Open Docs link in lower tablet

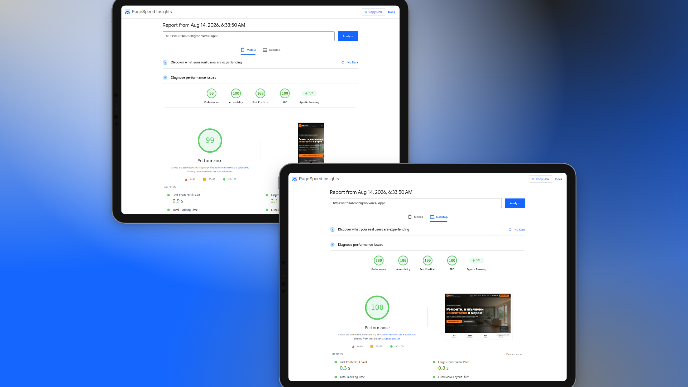(x=559, y=179)
